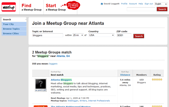
Task: Sort results by Distance
Action: [x=125, y=75]
